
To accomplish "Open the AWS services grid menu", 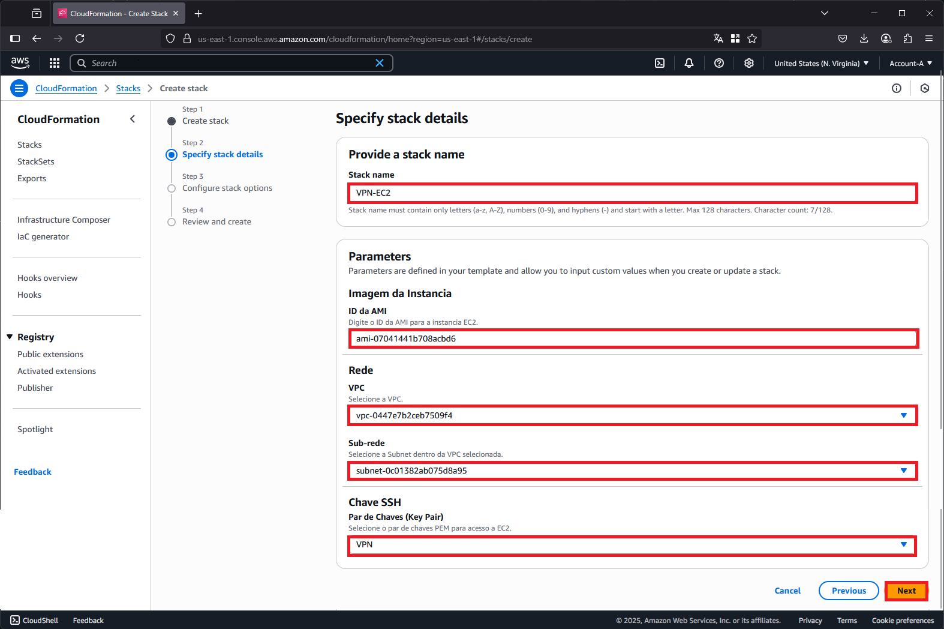I will [x=55, y=63].
